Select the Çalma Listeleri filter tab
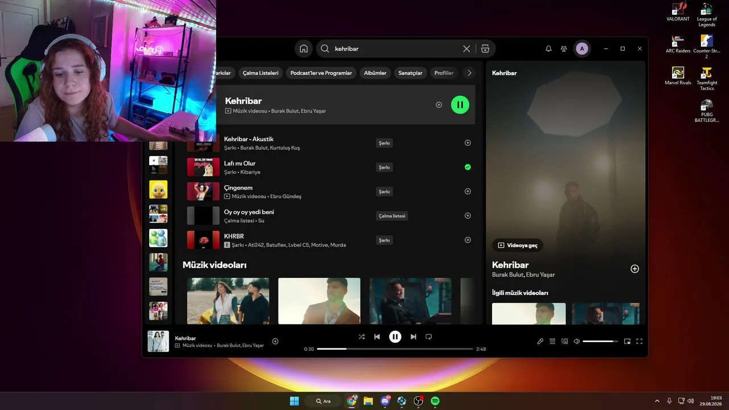The height and width of the screenshot is (410, 729). [x=260, y=73]
